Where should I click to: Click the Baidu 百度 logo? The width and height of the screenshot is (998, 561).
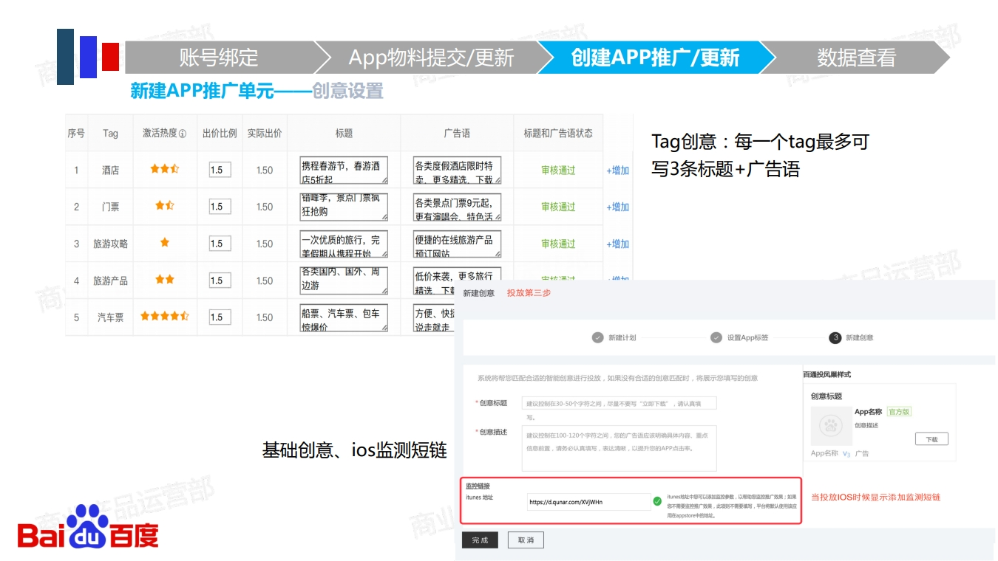click(88, 527)
